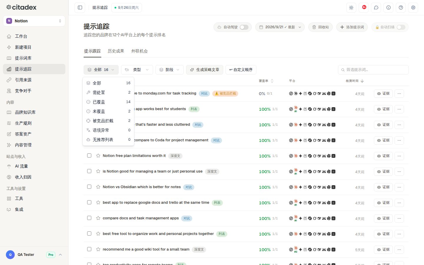This screenshot has height=265, width=424.
Task: Select 无推荐列表 filter option
Action: tap(108, 140)
